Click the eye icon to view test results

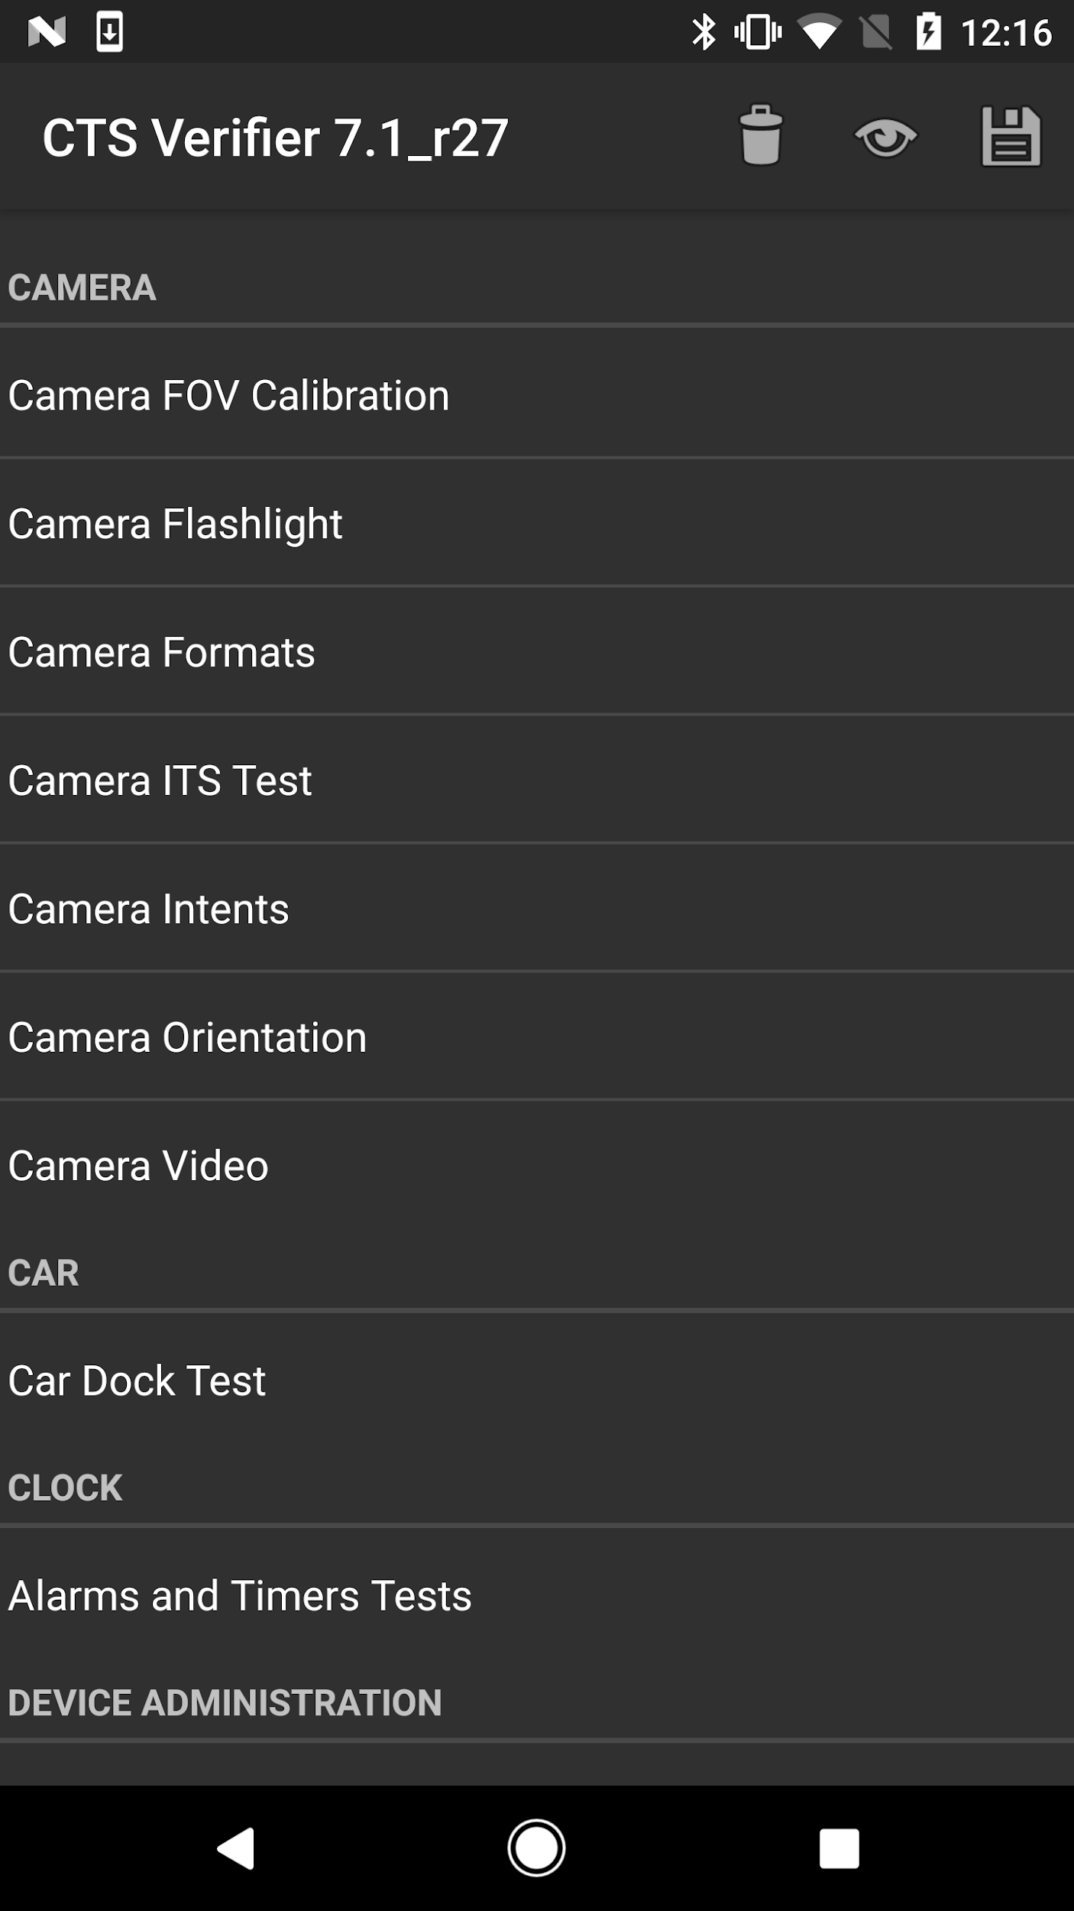(887, 138)
